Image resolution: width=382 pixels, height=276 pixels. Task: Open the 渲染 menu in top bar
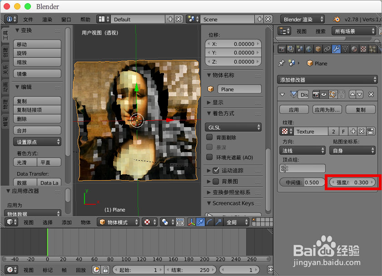pos(47,20)
